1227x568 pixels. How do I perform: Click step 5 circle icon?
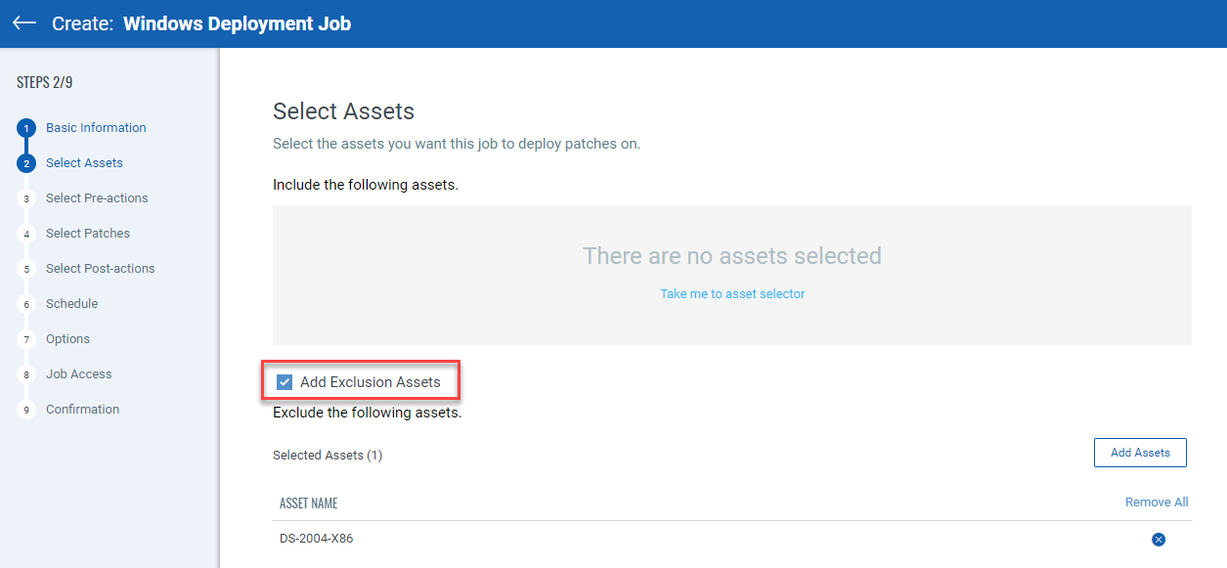26,269
